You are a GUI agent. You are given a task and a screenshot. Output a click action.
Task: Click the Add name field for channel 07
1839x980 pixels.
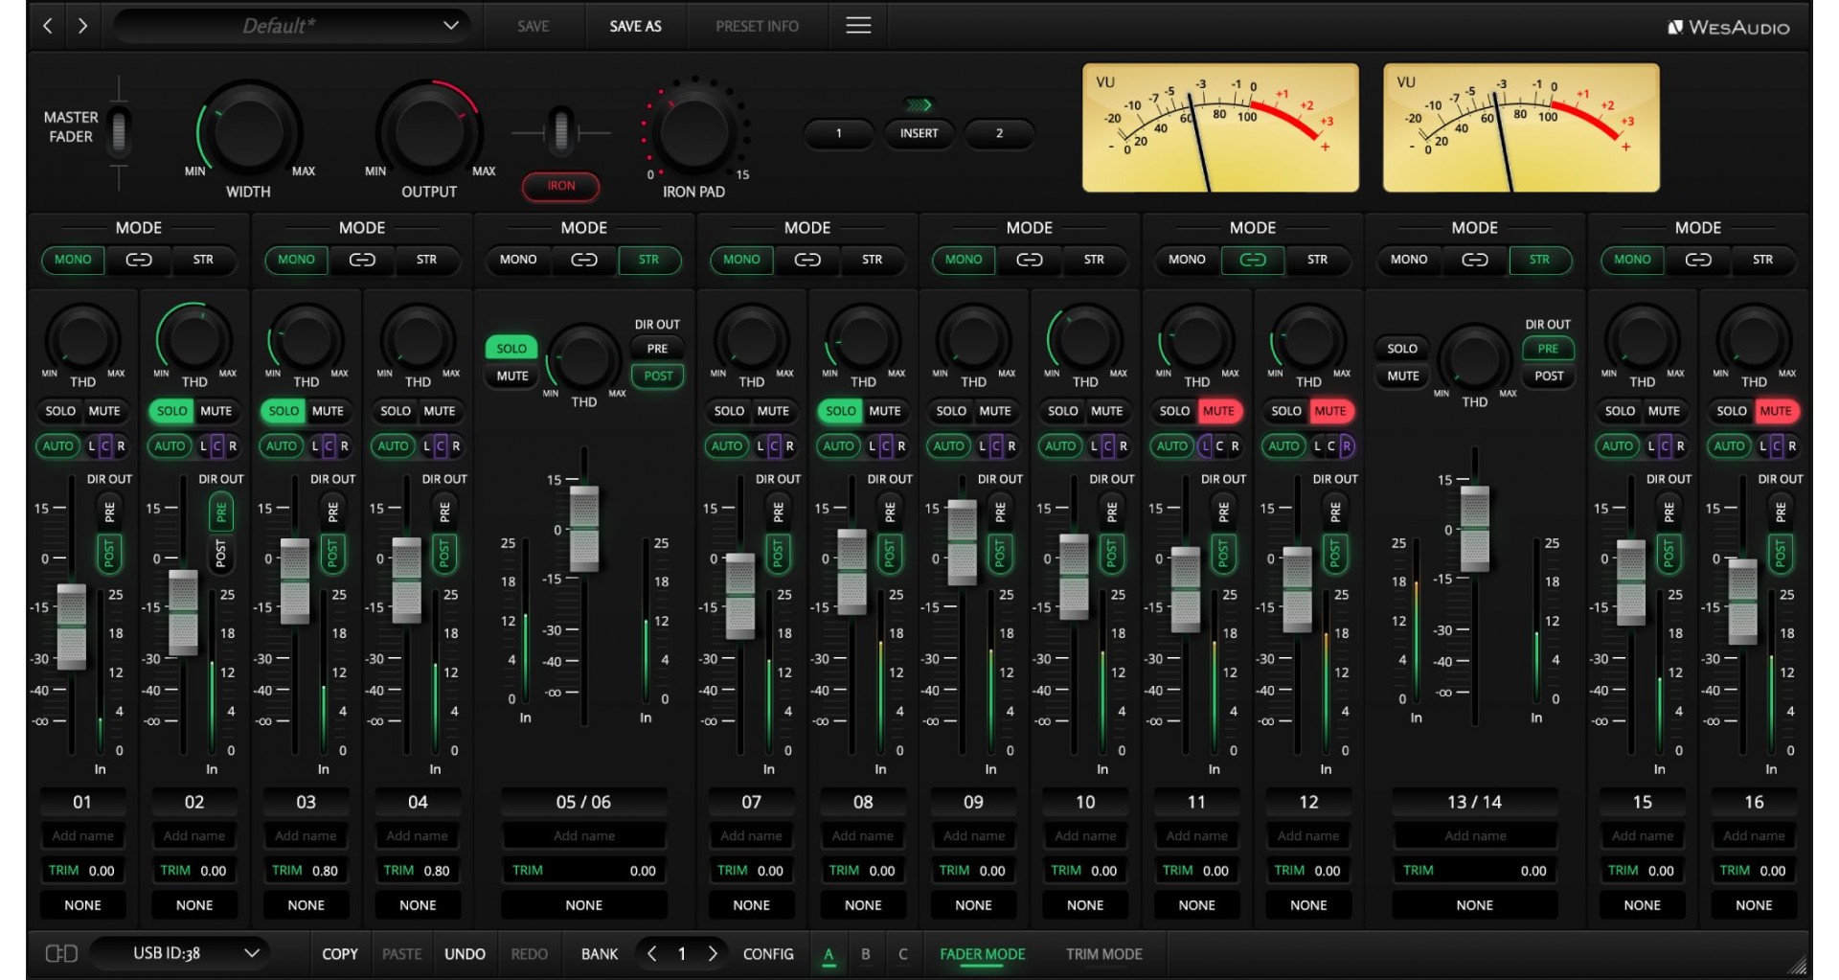tap(752, 836)
